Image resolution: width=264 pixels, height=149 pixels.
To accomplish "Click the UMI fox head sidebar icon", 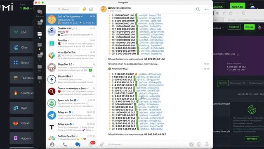I will (16, 32).
